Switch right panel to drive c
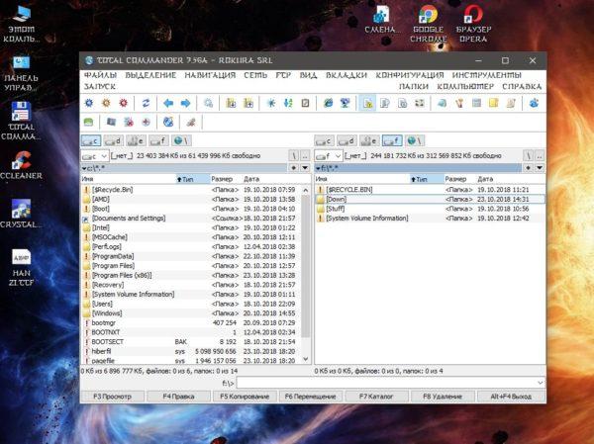 click(324, 141)
